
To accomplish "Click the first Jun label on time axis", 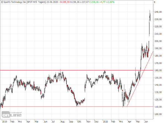I will (x=45, y=122).
